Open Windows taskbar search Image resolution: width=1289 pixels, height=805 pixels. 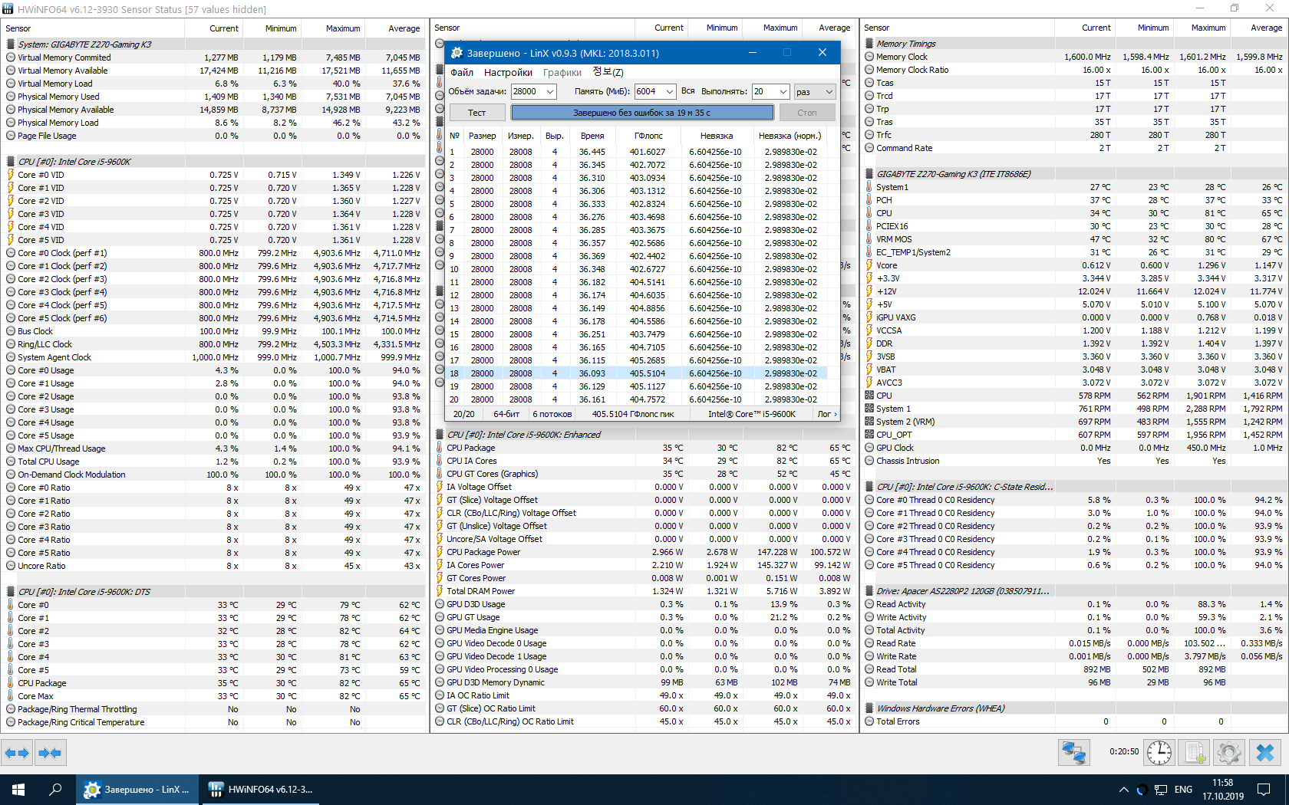click(x=55, y=790)
